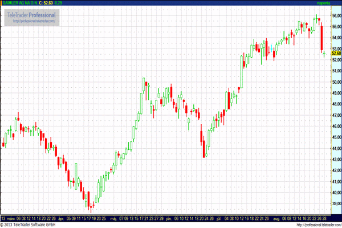
Task: Select the 'júl.' month label on date axis
Action: pos(219,218)
